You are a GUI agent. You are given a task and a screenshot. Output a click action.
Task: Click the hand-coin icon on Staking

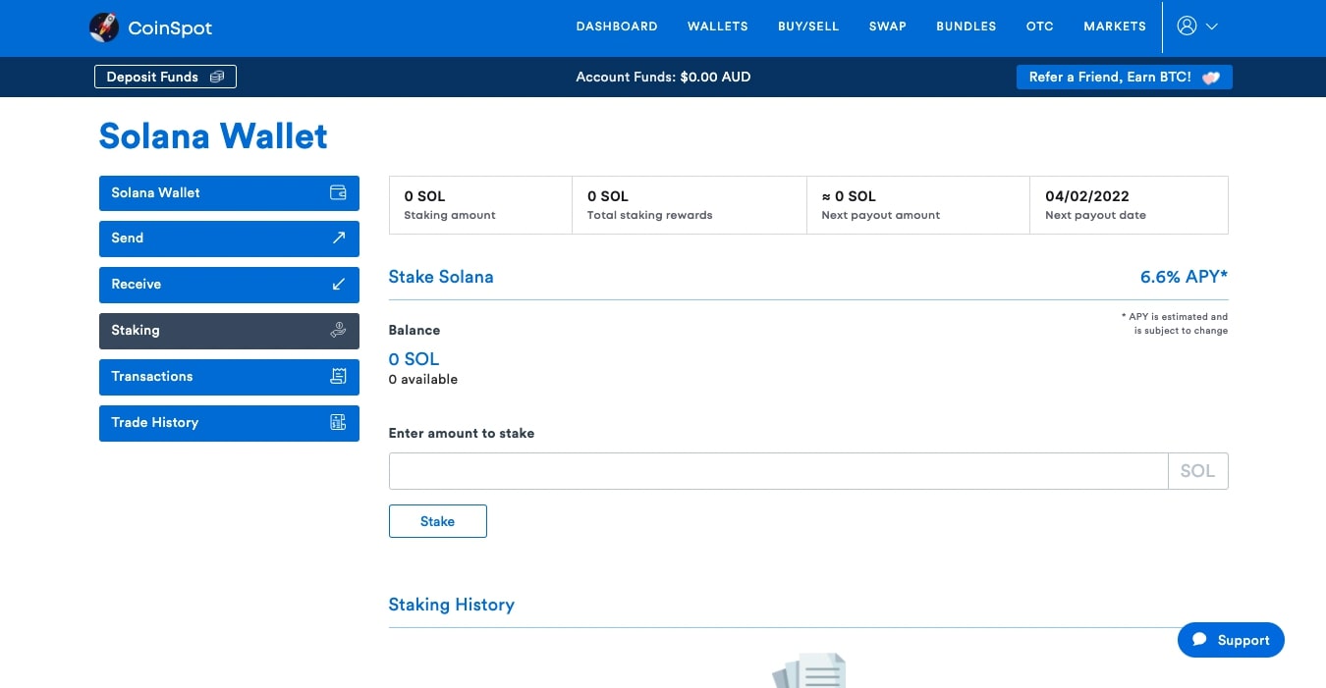[338, 331]
